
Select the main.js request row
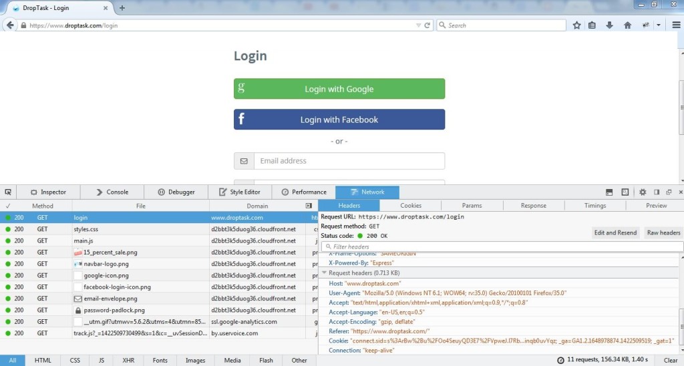[159, 240]
